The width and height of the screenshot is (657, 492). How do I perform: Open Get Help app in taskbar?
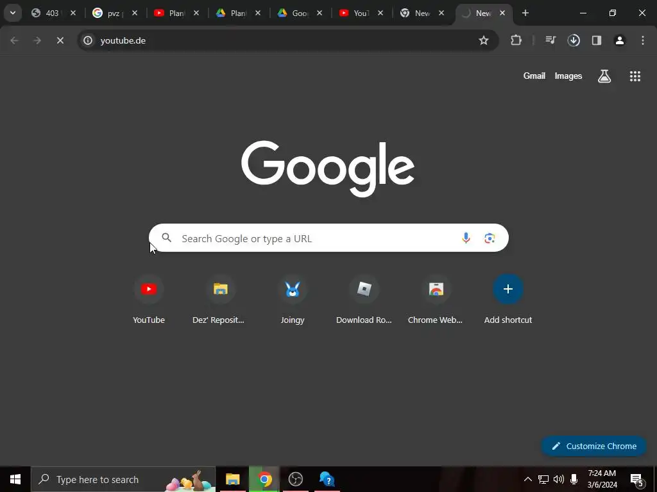[327, 479]
